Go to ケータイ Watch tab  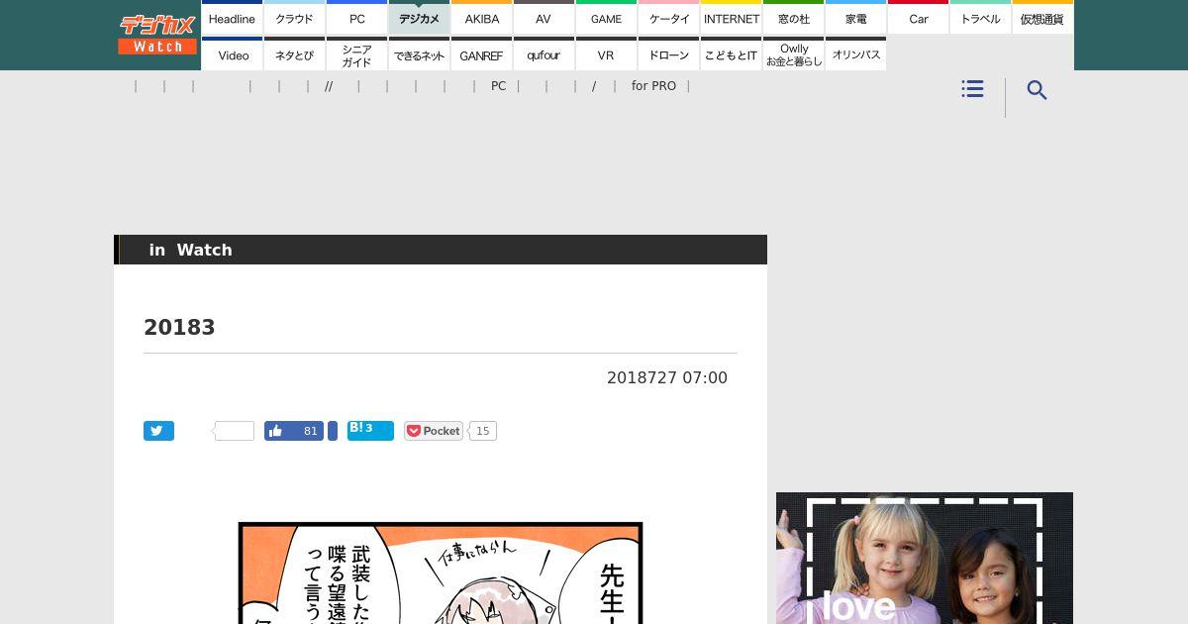(x=668, y=17)
